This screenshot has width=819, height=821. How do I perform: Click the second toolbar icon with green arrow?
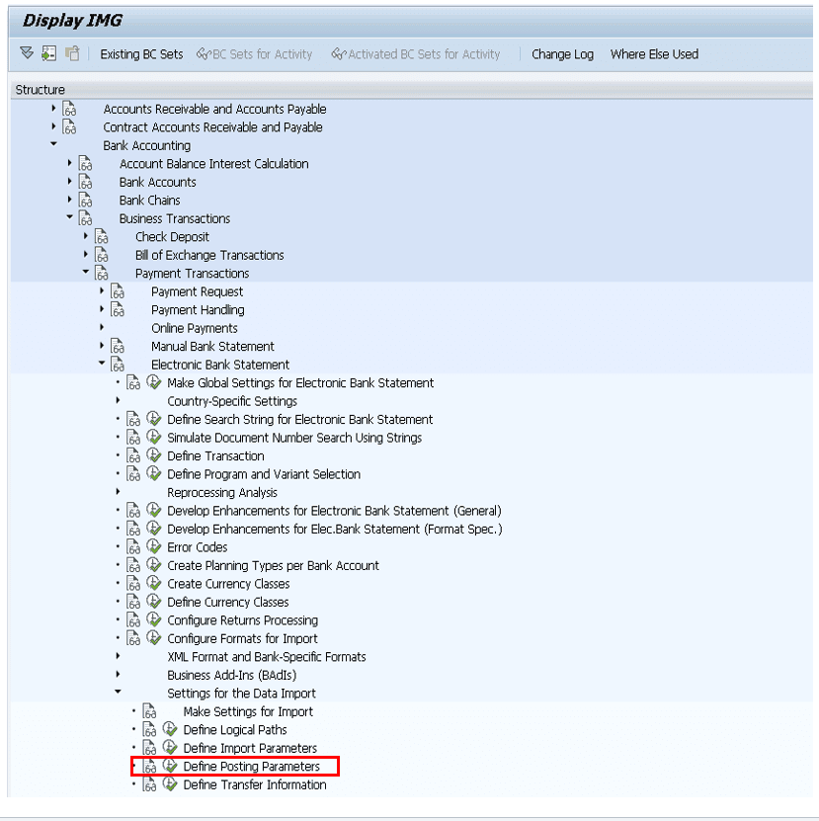click(49, 54)
